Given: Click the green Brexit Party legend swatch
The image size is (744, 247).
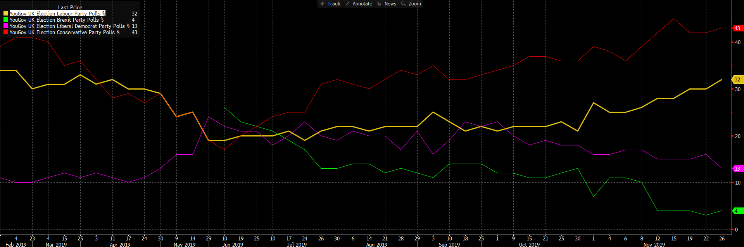Looking at the screenshot, I should [6, 20].
